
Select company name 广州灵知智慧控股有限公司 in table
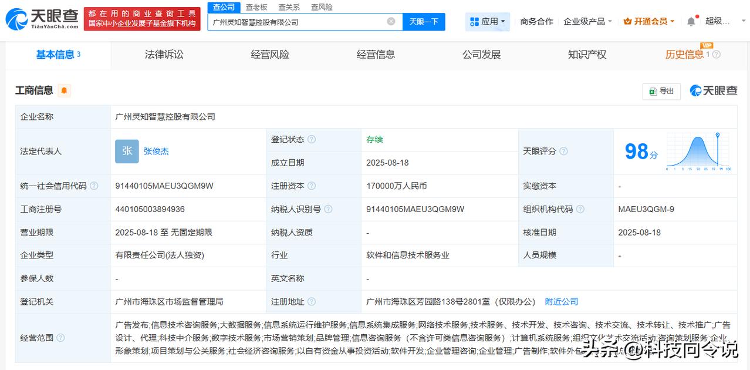[x=165, y=117]
